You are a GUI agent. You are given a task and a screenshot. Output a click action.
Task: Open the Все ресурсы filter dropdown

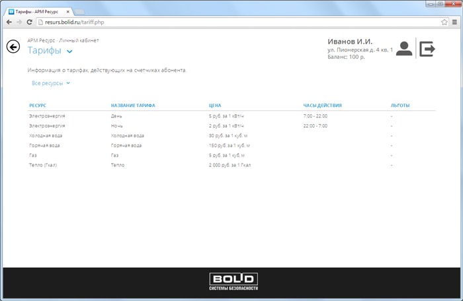(x=51, y=83)
